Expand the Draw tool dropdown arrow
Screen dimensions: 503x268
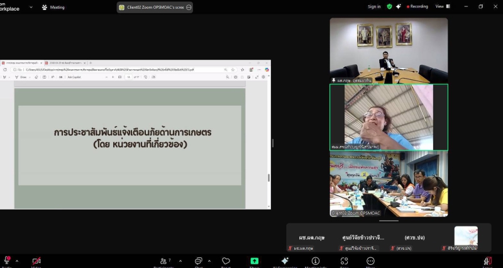click(x=30, y=77)
